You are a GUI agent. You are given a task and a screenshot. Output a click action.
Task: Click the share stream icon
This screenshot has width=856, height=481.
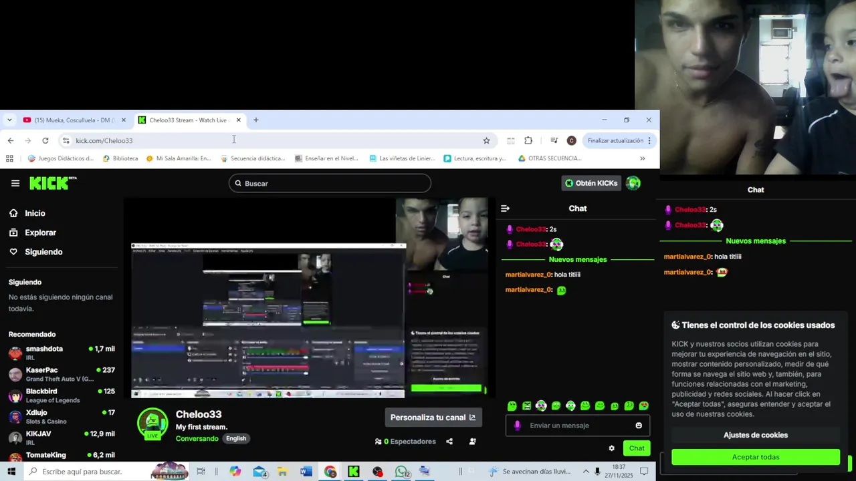[449, 442]
